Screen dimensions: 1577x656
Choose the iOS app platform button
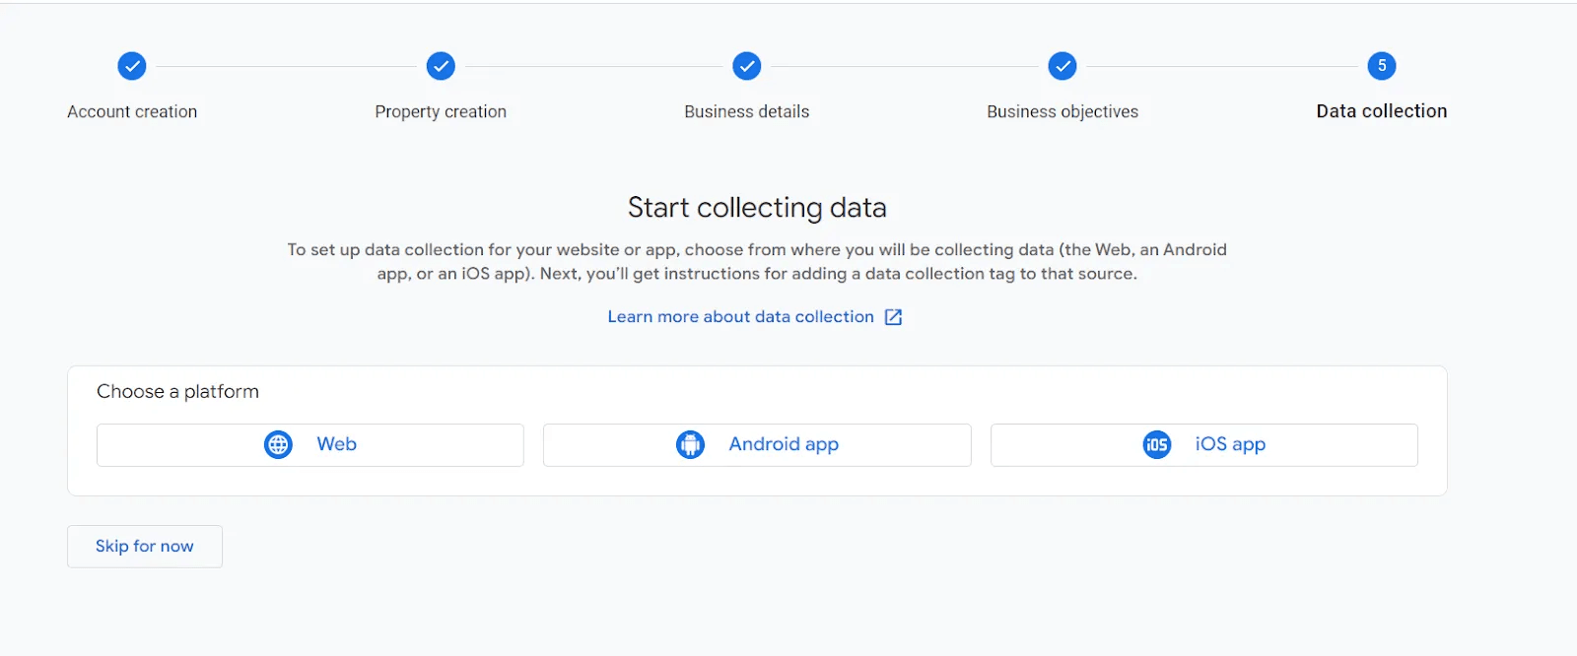click(x=1204, y=445)
